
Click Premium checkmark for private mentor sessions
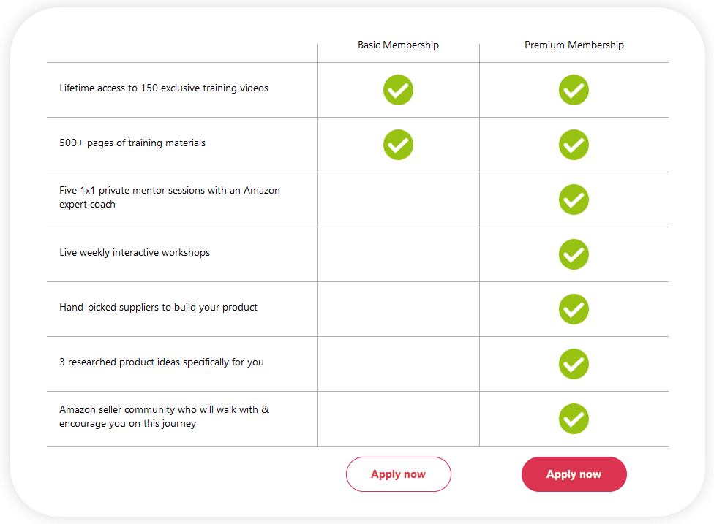click(574, 200)
